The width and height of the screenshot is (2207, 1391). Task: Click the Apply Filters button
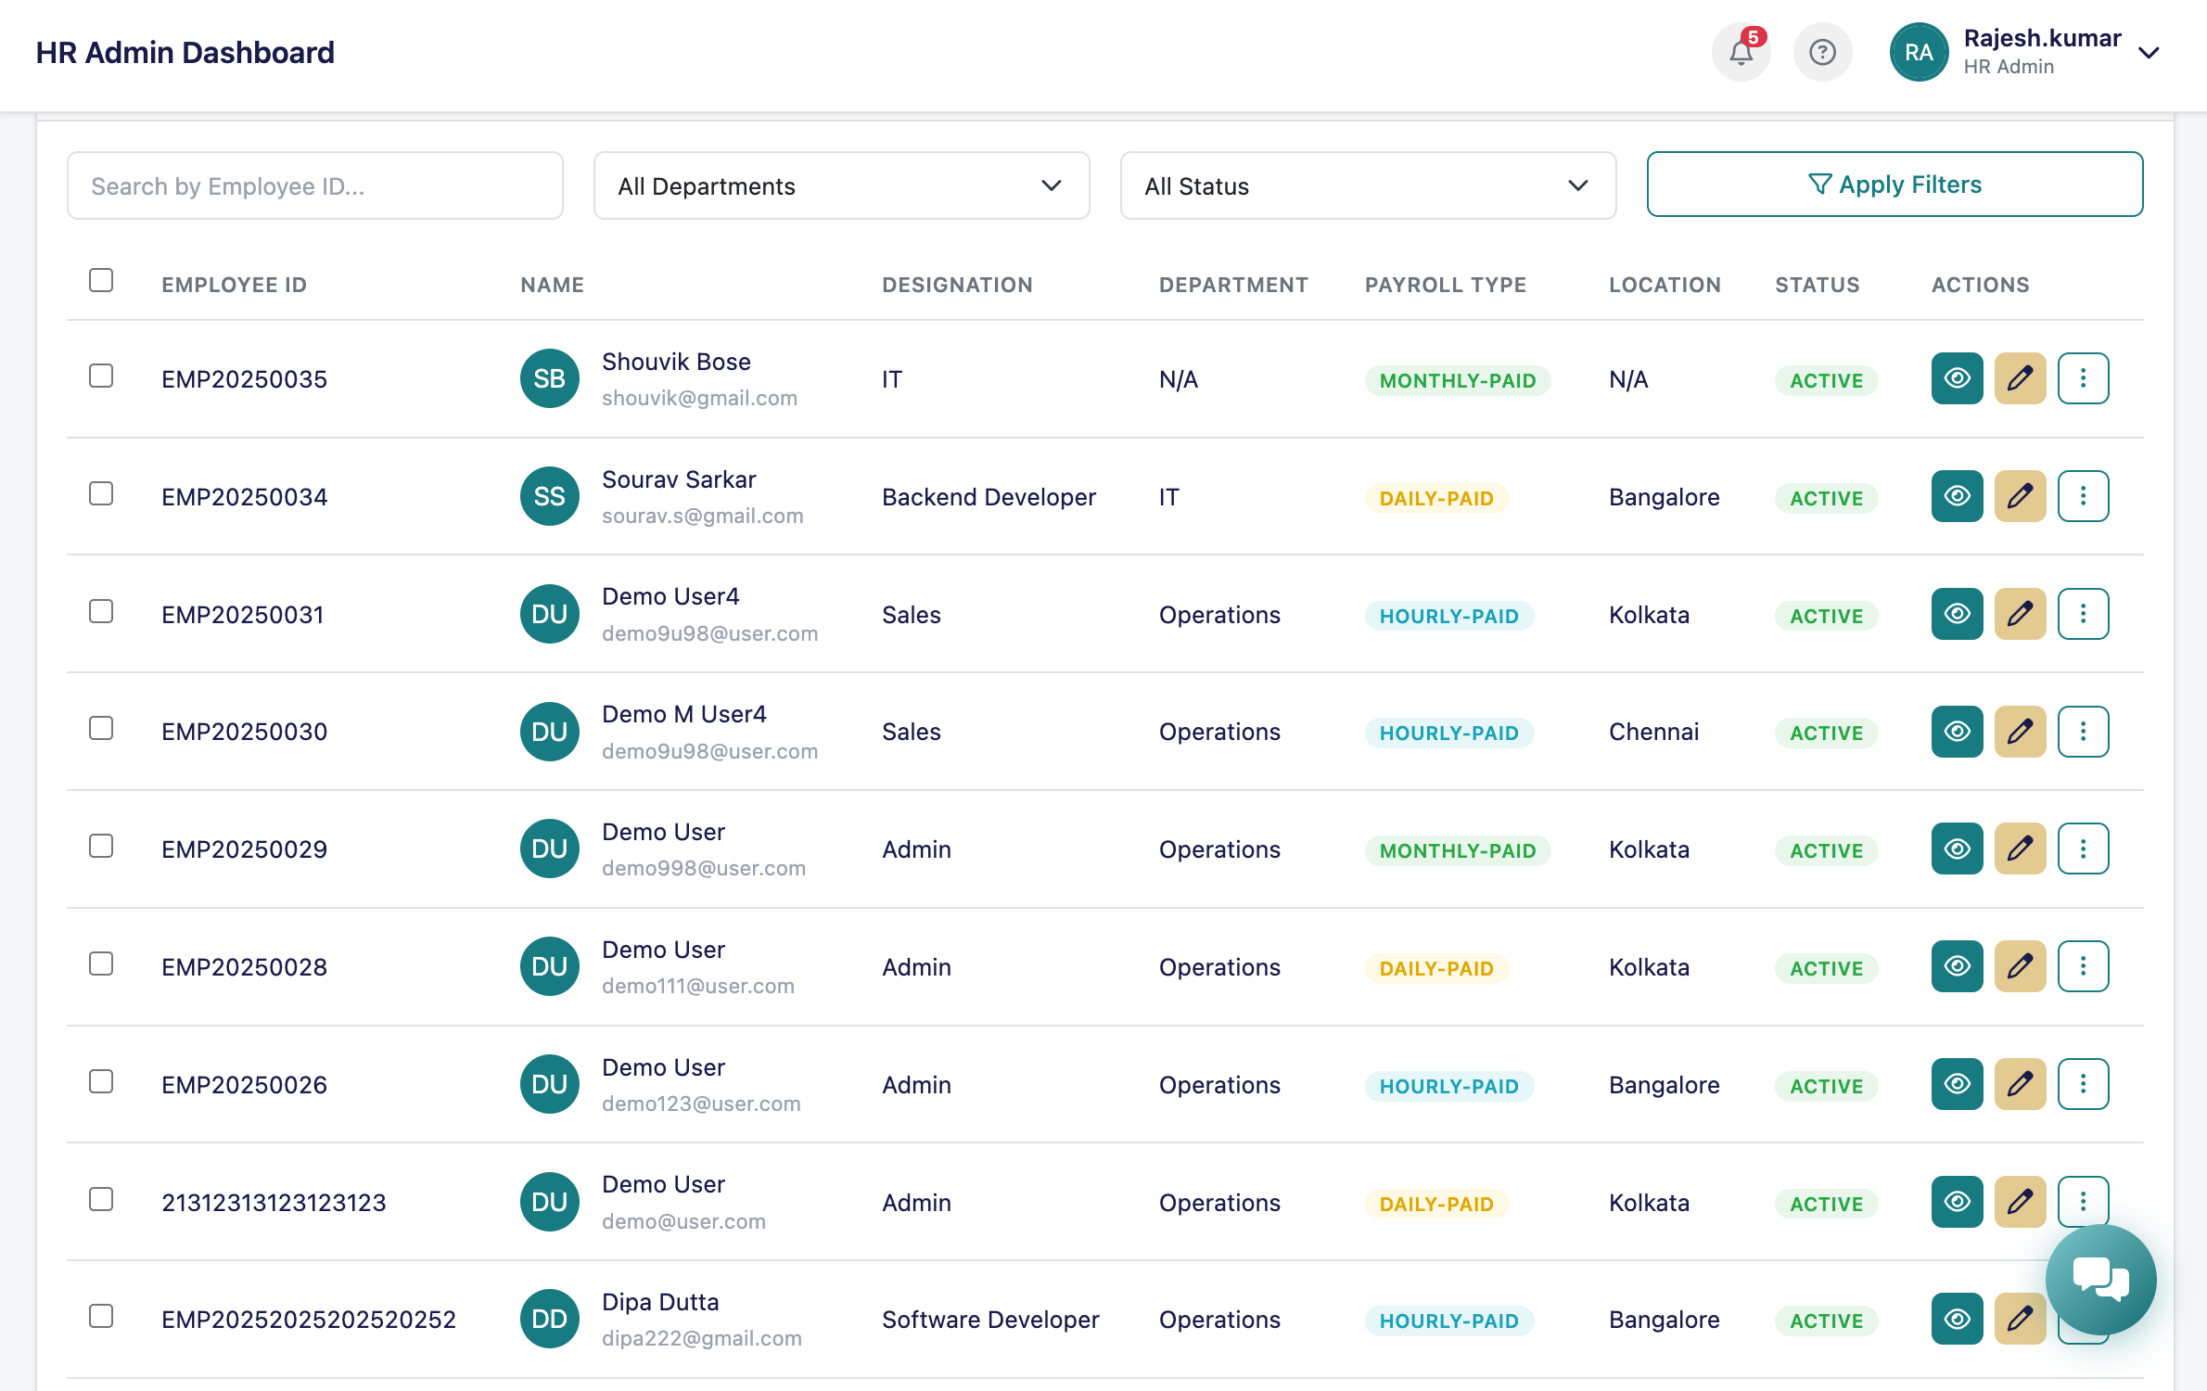[x=1894, y=184]
